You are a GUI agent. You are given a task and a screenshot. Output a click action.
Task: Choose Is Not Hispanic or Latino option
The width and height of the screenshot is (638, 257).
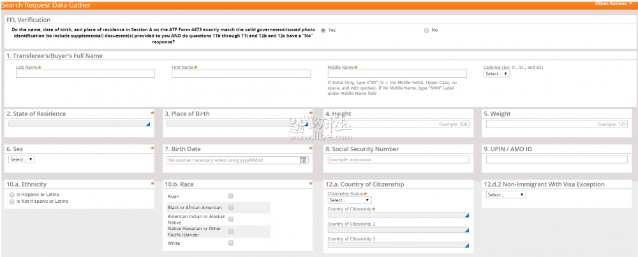click(11, 202)
